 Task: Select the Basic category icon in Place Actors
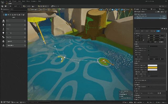coord(6,15)
